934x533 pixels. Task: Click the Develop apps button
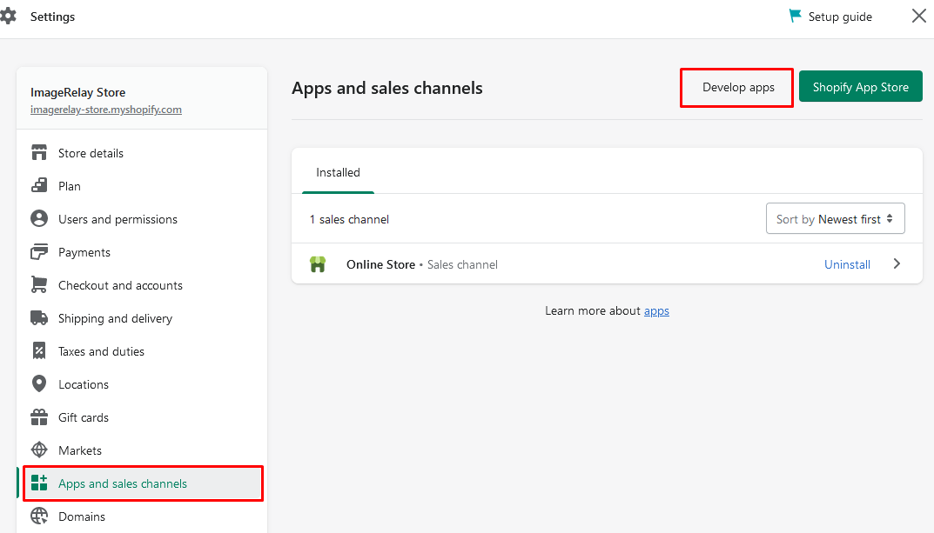737,87
